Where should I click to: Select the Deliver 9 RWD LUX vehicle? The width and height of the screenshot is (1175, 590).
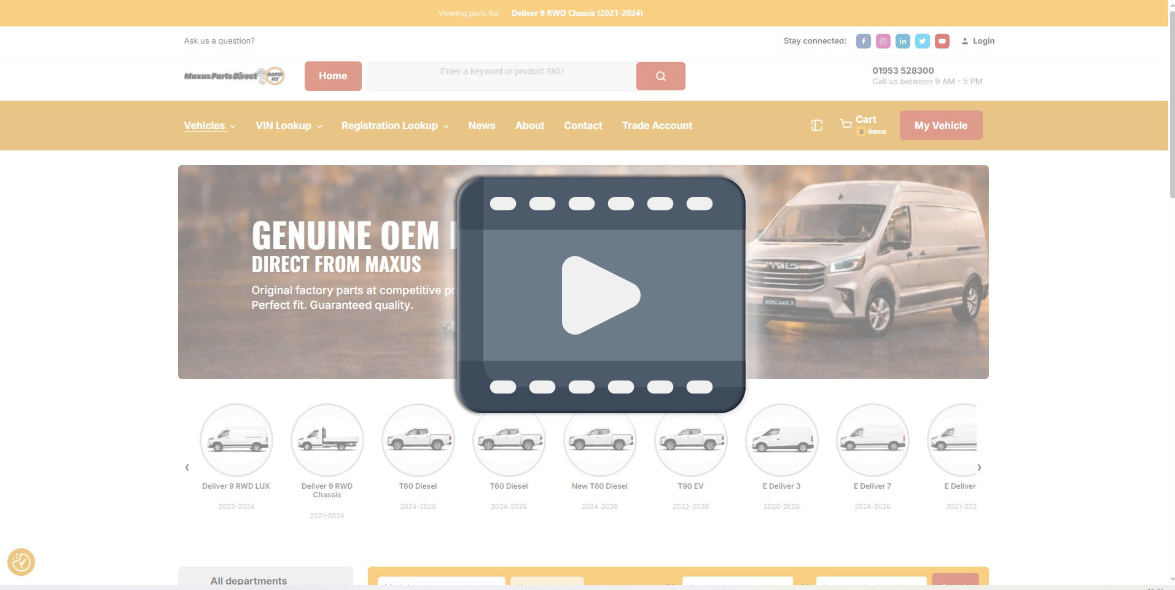236,456
